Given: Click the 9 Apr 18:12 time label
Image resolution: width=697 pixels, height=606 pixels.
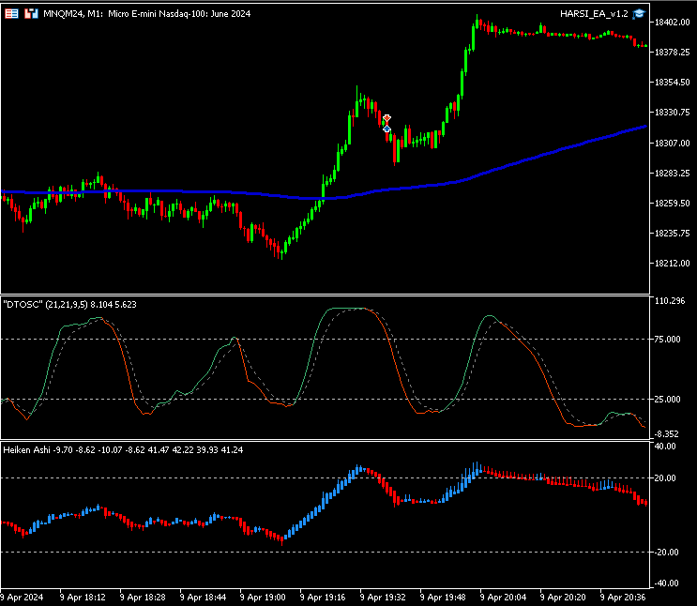Looking at the screenshot, I should point(83,598).
